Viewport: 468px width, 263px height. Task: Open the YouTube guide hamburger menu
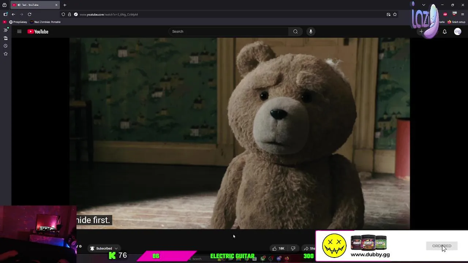[19, 31]
